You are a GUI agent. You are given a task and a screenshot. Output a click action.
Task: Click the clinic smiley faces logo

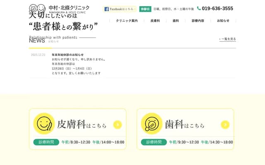[x=37, y=8]
